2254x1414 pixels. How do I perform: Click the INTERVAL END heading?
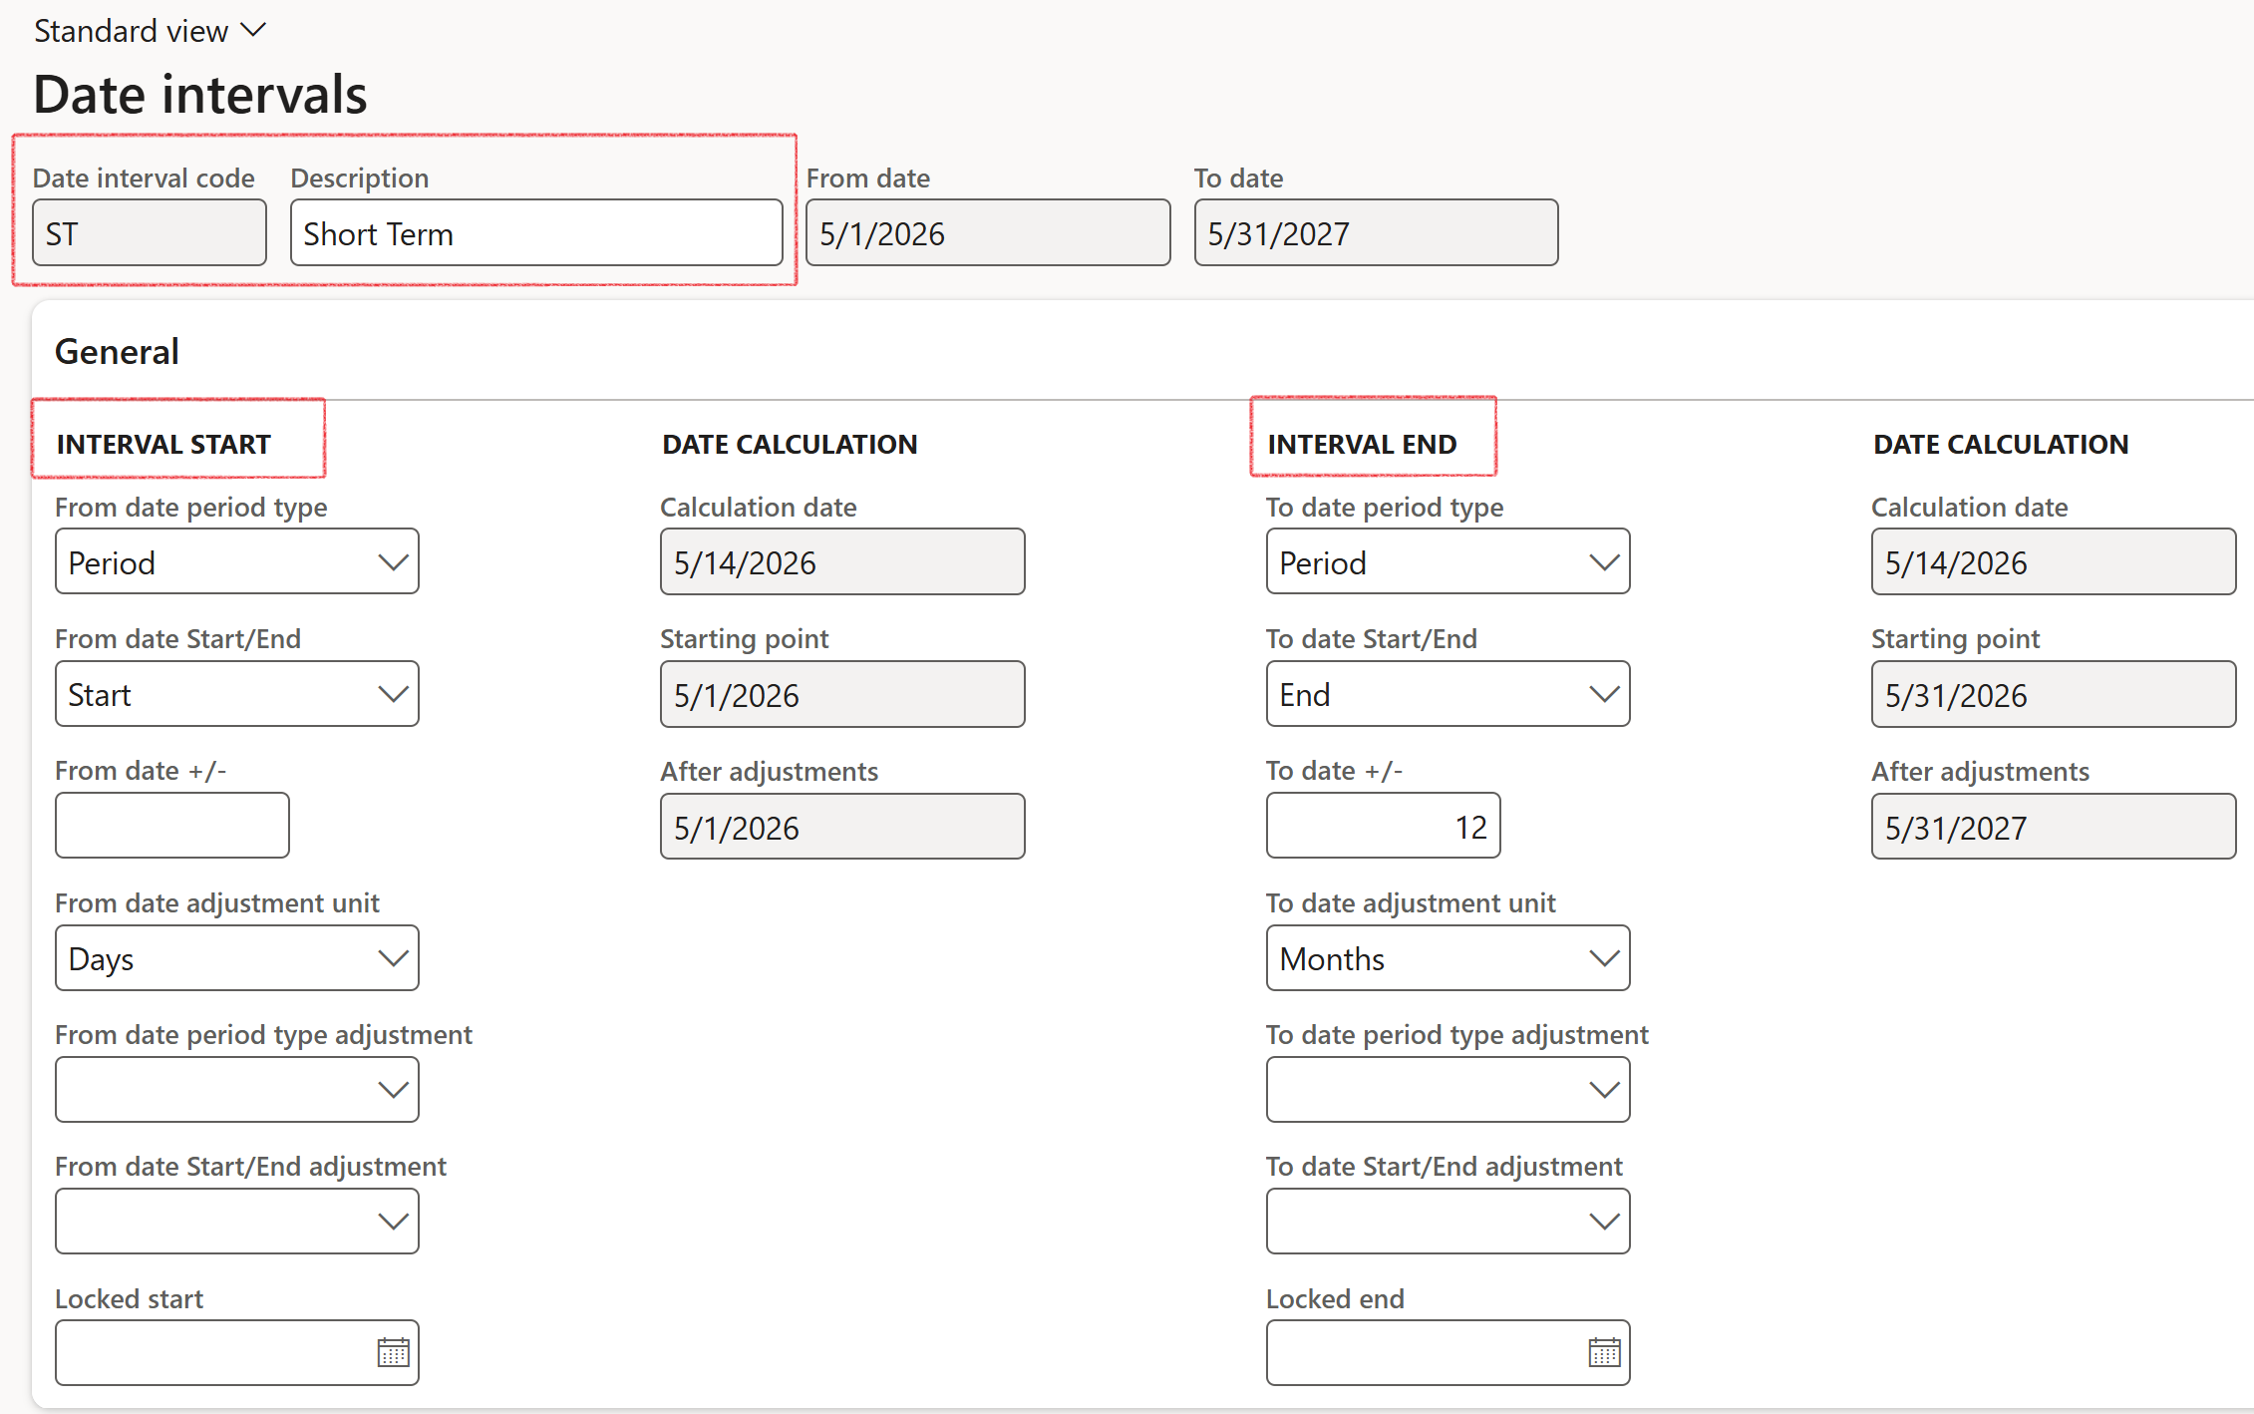coord(1362,444)
